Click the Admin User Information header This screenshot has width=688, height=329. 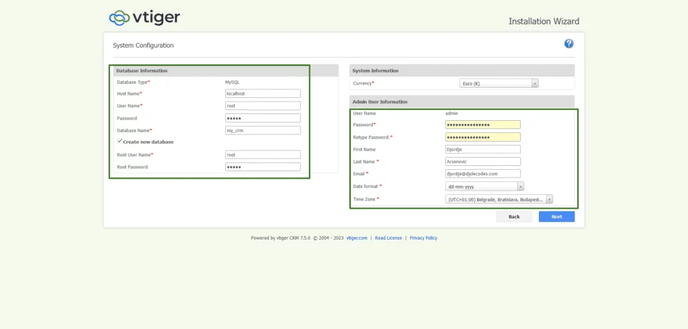coord(462,102)
